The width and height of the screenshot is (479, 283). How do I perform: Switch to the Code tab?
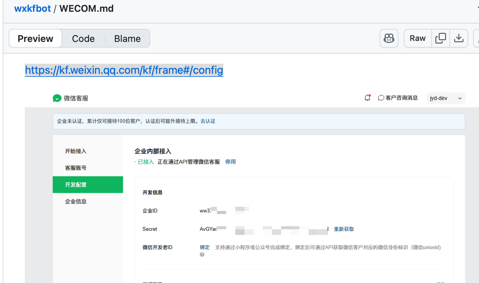83,39
